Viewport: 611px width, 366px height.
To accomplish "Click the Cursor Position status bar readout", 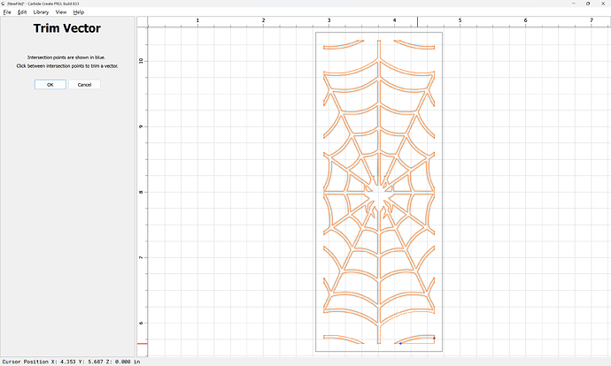I will pyautogui.click(x=70, y=361).
